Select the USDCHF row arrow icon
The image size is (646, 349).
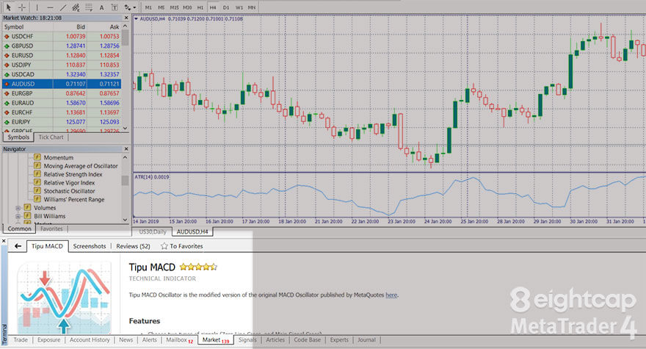tap(7, 36)
